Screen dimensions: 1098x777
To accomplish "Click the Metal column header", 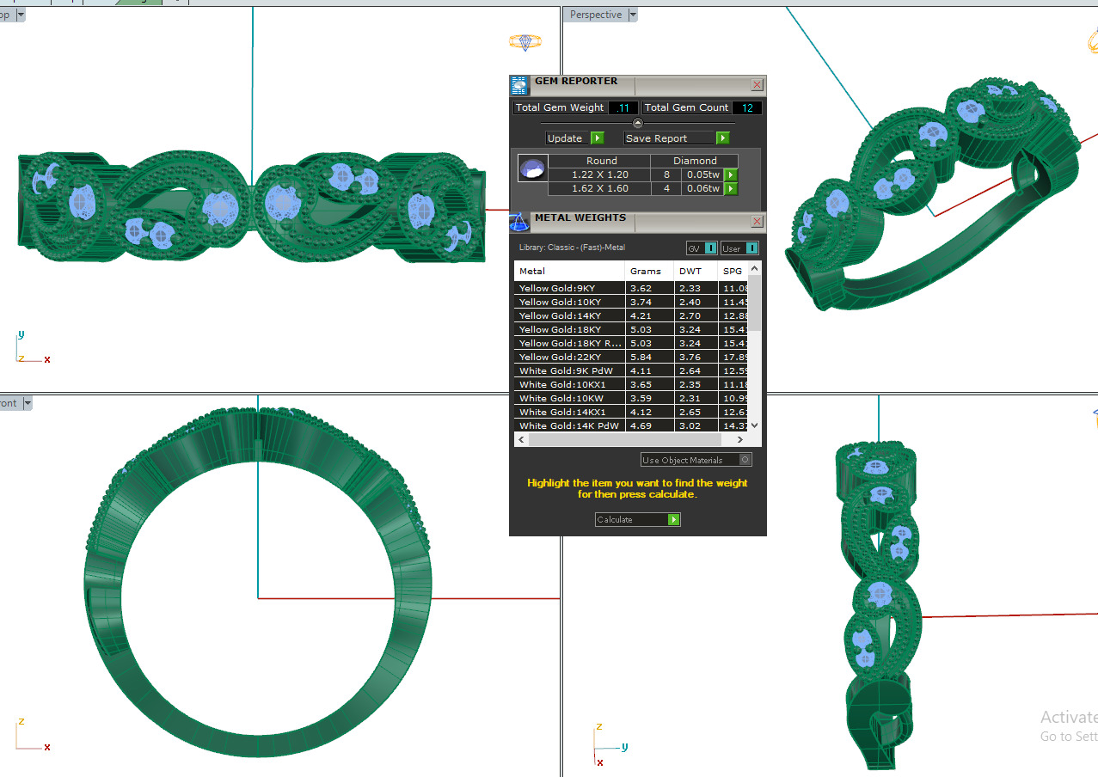I will pos(569,271).
